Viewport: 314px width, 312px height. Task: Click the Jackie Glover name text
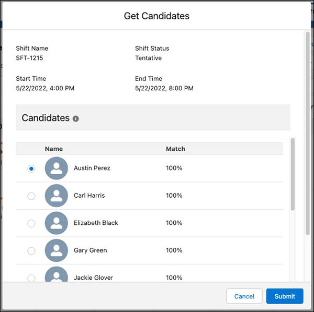[x=94, y=278]
